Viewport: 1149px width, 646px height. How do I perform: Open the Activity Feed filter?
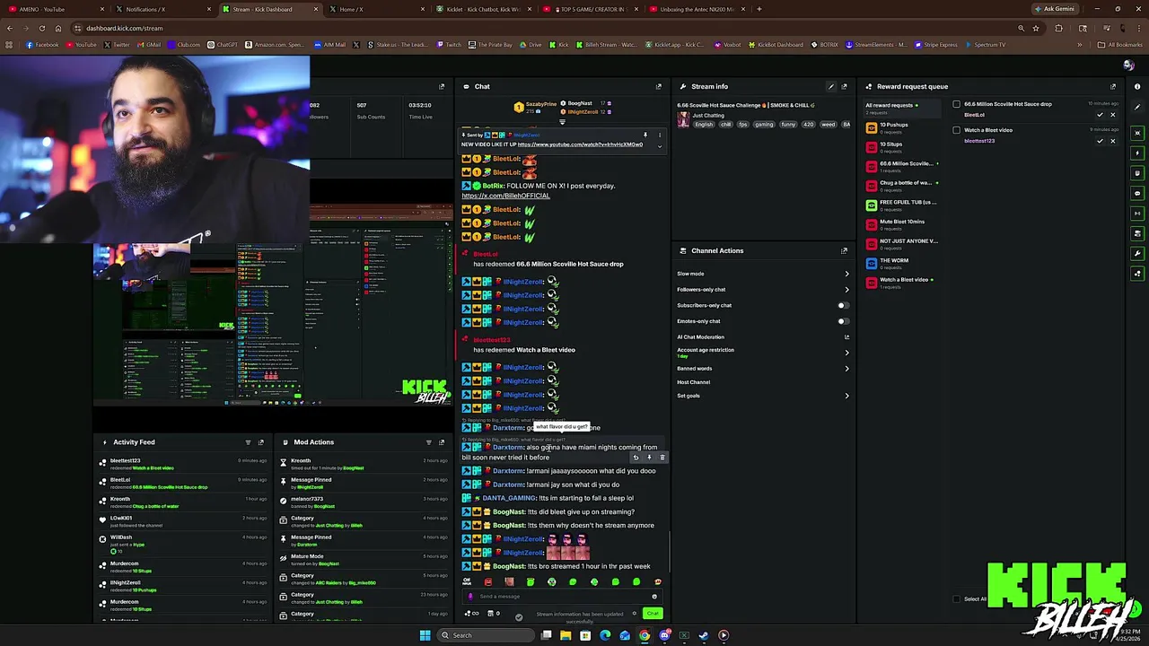coord(248,442)
